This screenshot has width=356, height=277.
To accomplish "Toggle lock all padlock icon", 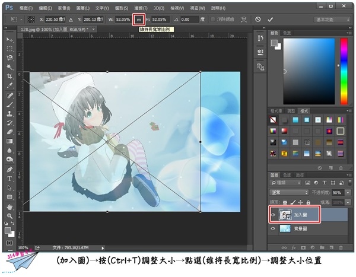I will [308, 202].
